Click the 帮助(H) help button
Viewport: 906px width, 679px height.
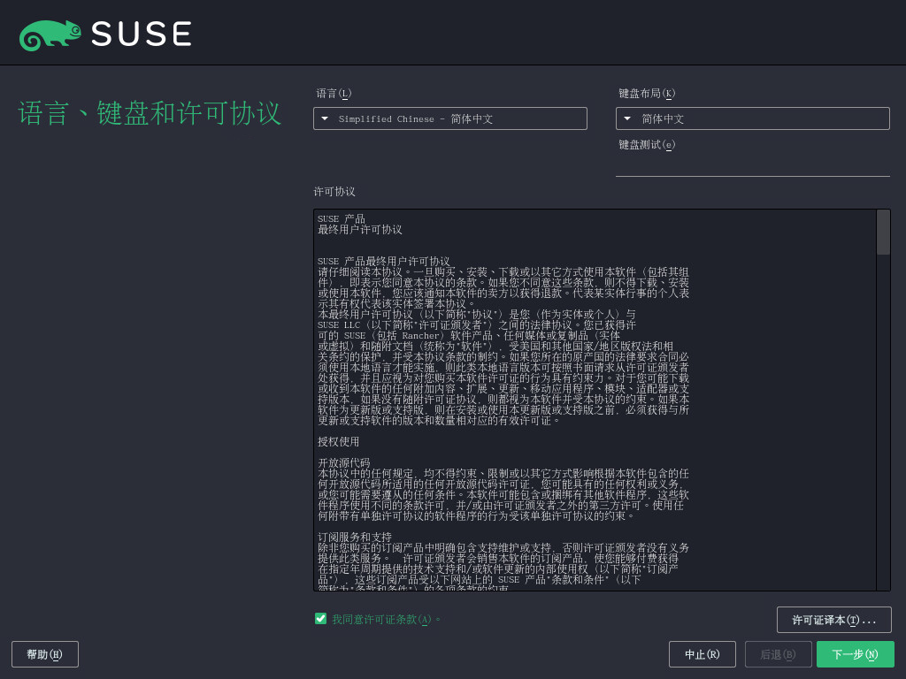pyautogui.click(x=45, y=654)
